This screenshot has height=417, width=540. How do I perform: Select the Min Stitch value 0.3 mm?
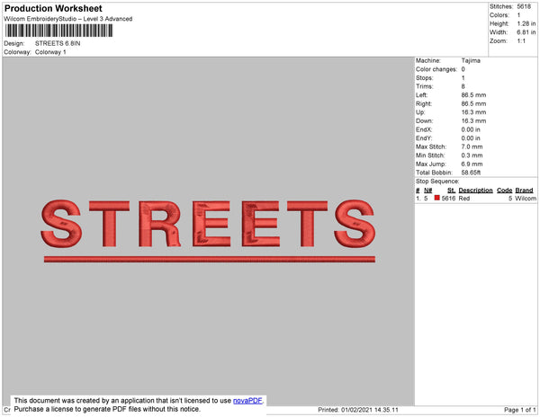472,155
